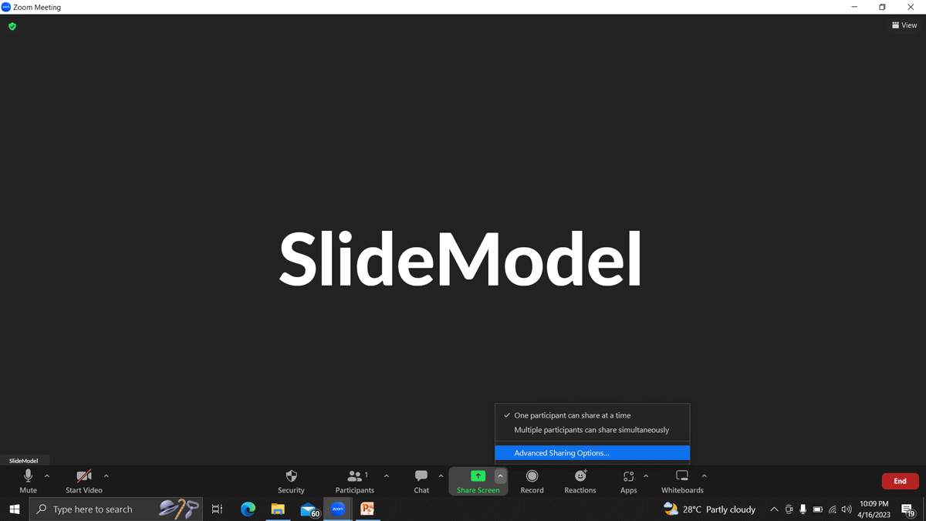Click the microphone tray icon

click(803, 509)
